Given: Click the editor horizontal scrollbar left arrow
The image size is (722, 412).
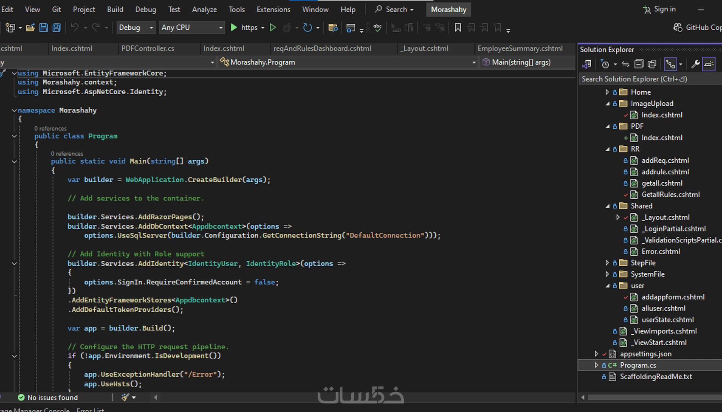Looking at the screenshot, I should [x=155, y=398].
